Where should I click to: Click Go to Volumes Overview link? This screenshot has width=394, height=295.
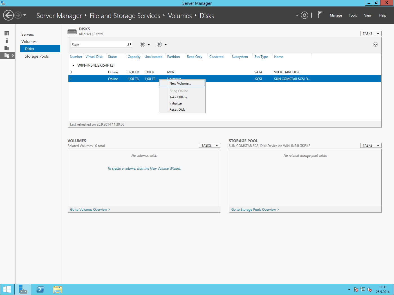pos(90,210)
